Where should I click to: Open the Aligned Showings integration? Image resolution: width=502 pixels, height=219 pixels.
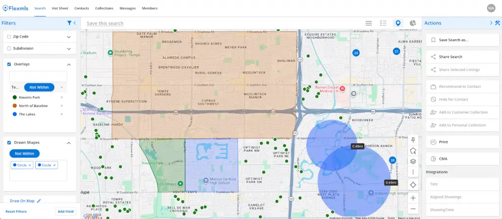[462, 197]
